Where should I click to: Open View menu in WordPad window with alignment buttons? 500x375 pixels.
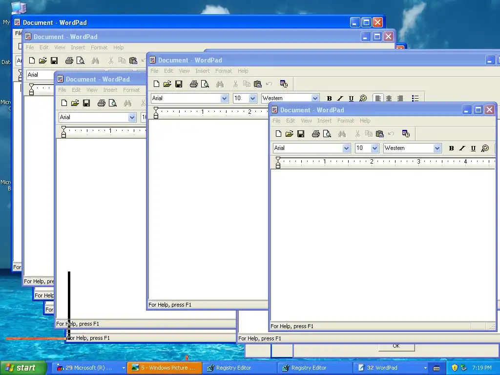point(184,71)
